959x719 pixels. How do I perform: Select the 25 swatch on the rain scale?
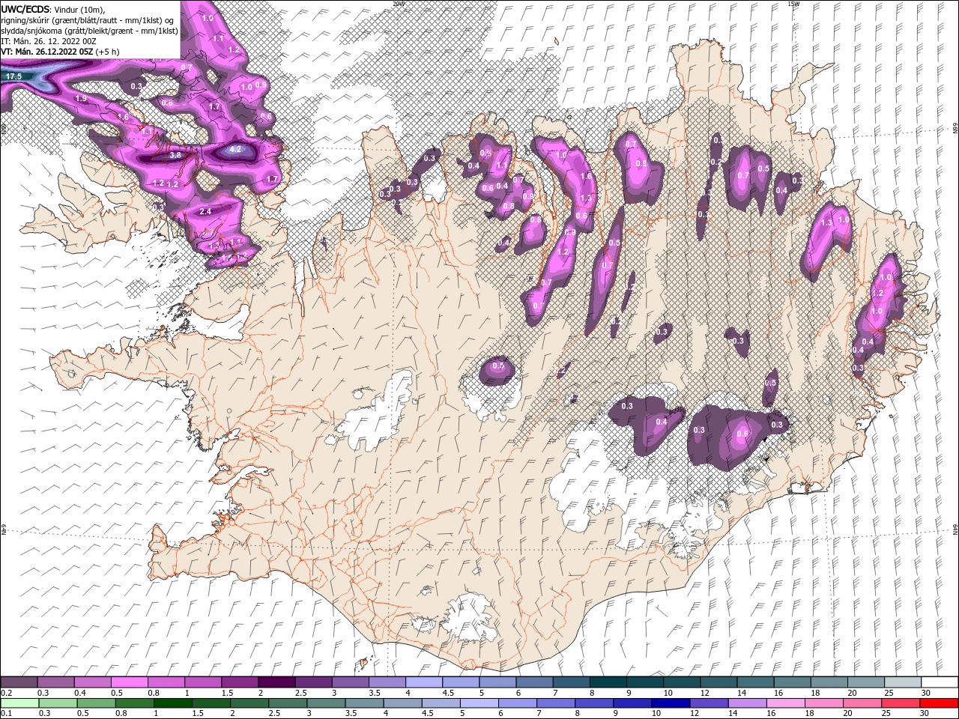(x=899, y=703)
